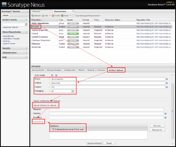Image resolution: width=176 pixels, height=147 pixels.
Task: Click the artifact search magnifier icon
Action: pos(26,24)
